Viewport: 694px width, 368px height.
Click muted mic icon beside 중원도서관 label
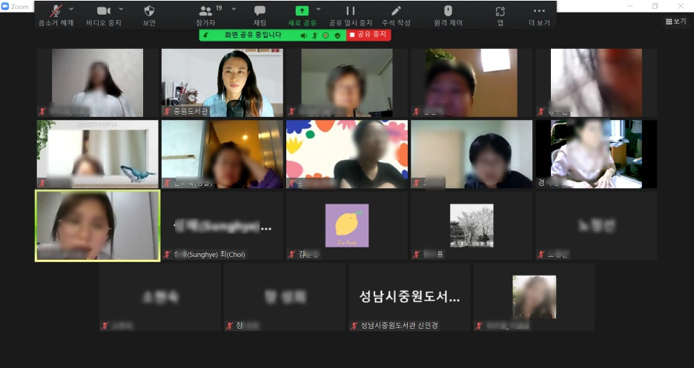point(167,112)
